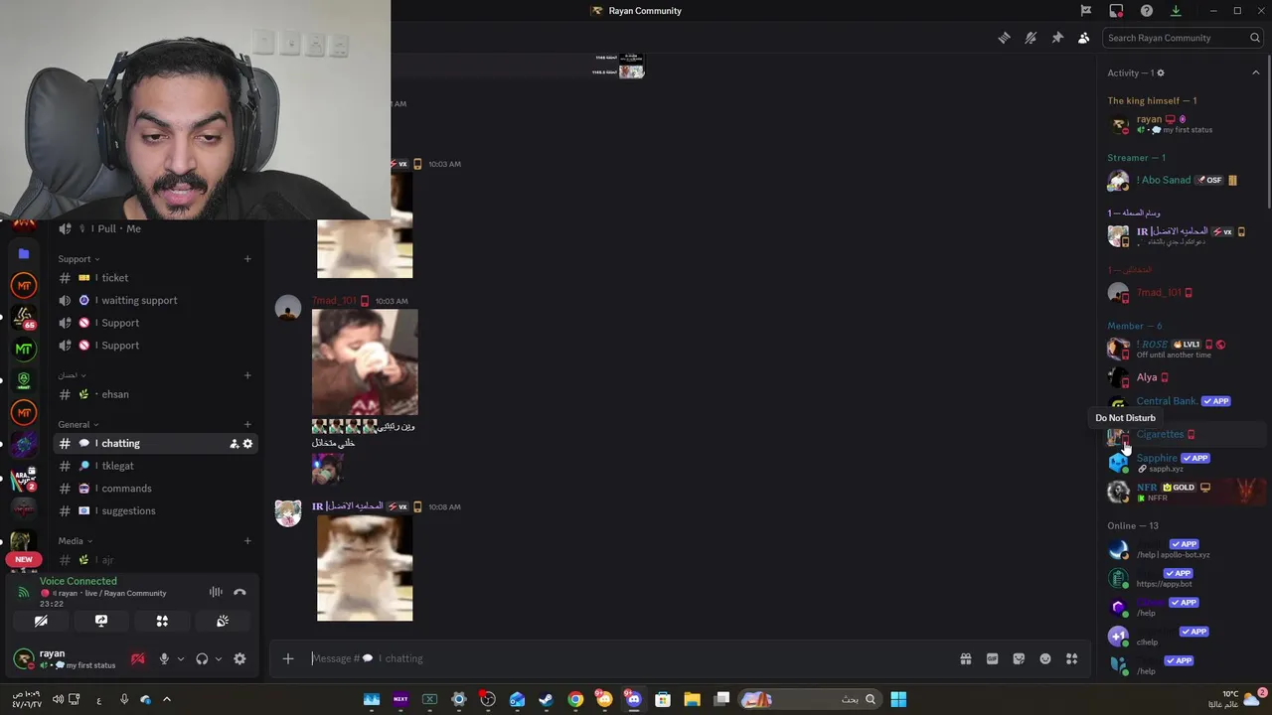Open the child drinking GIF from 7mad_101

tap(365, 361)
